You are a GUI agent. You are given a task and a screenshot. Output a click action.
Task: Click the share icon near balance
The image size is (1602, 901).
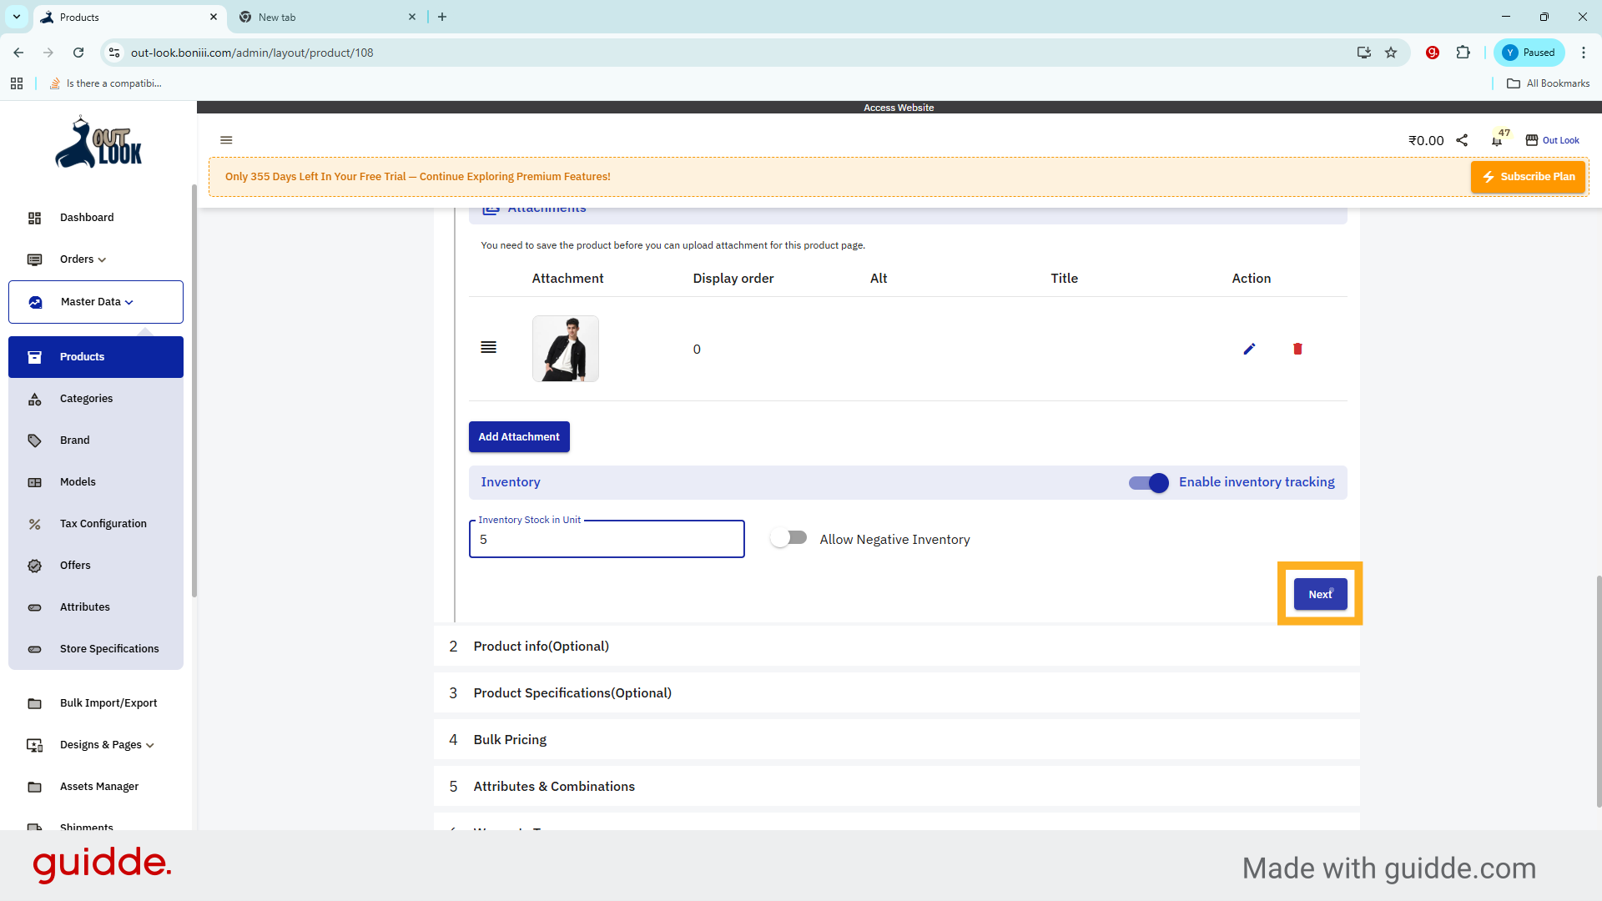[x=1462, y=140]
